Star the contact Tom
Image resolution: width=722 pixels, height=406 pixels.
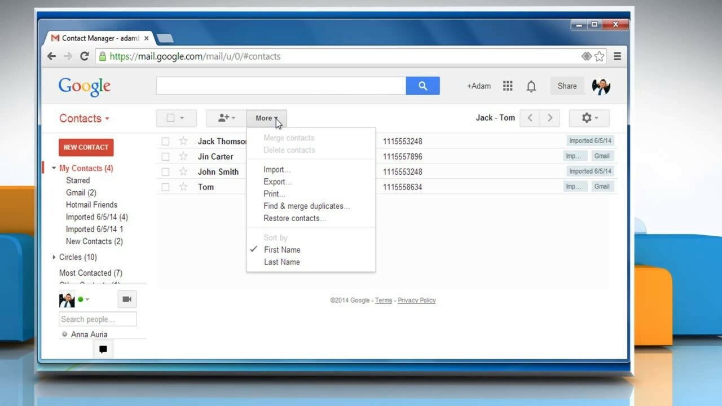tap(183, 187)
